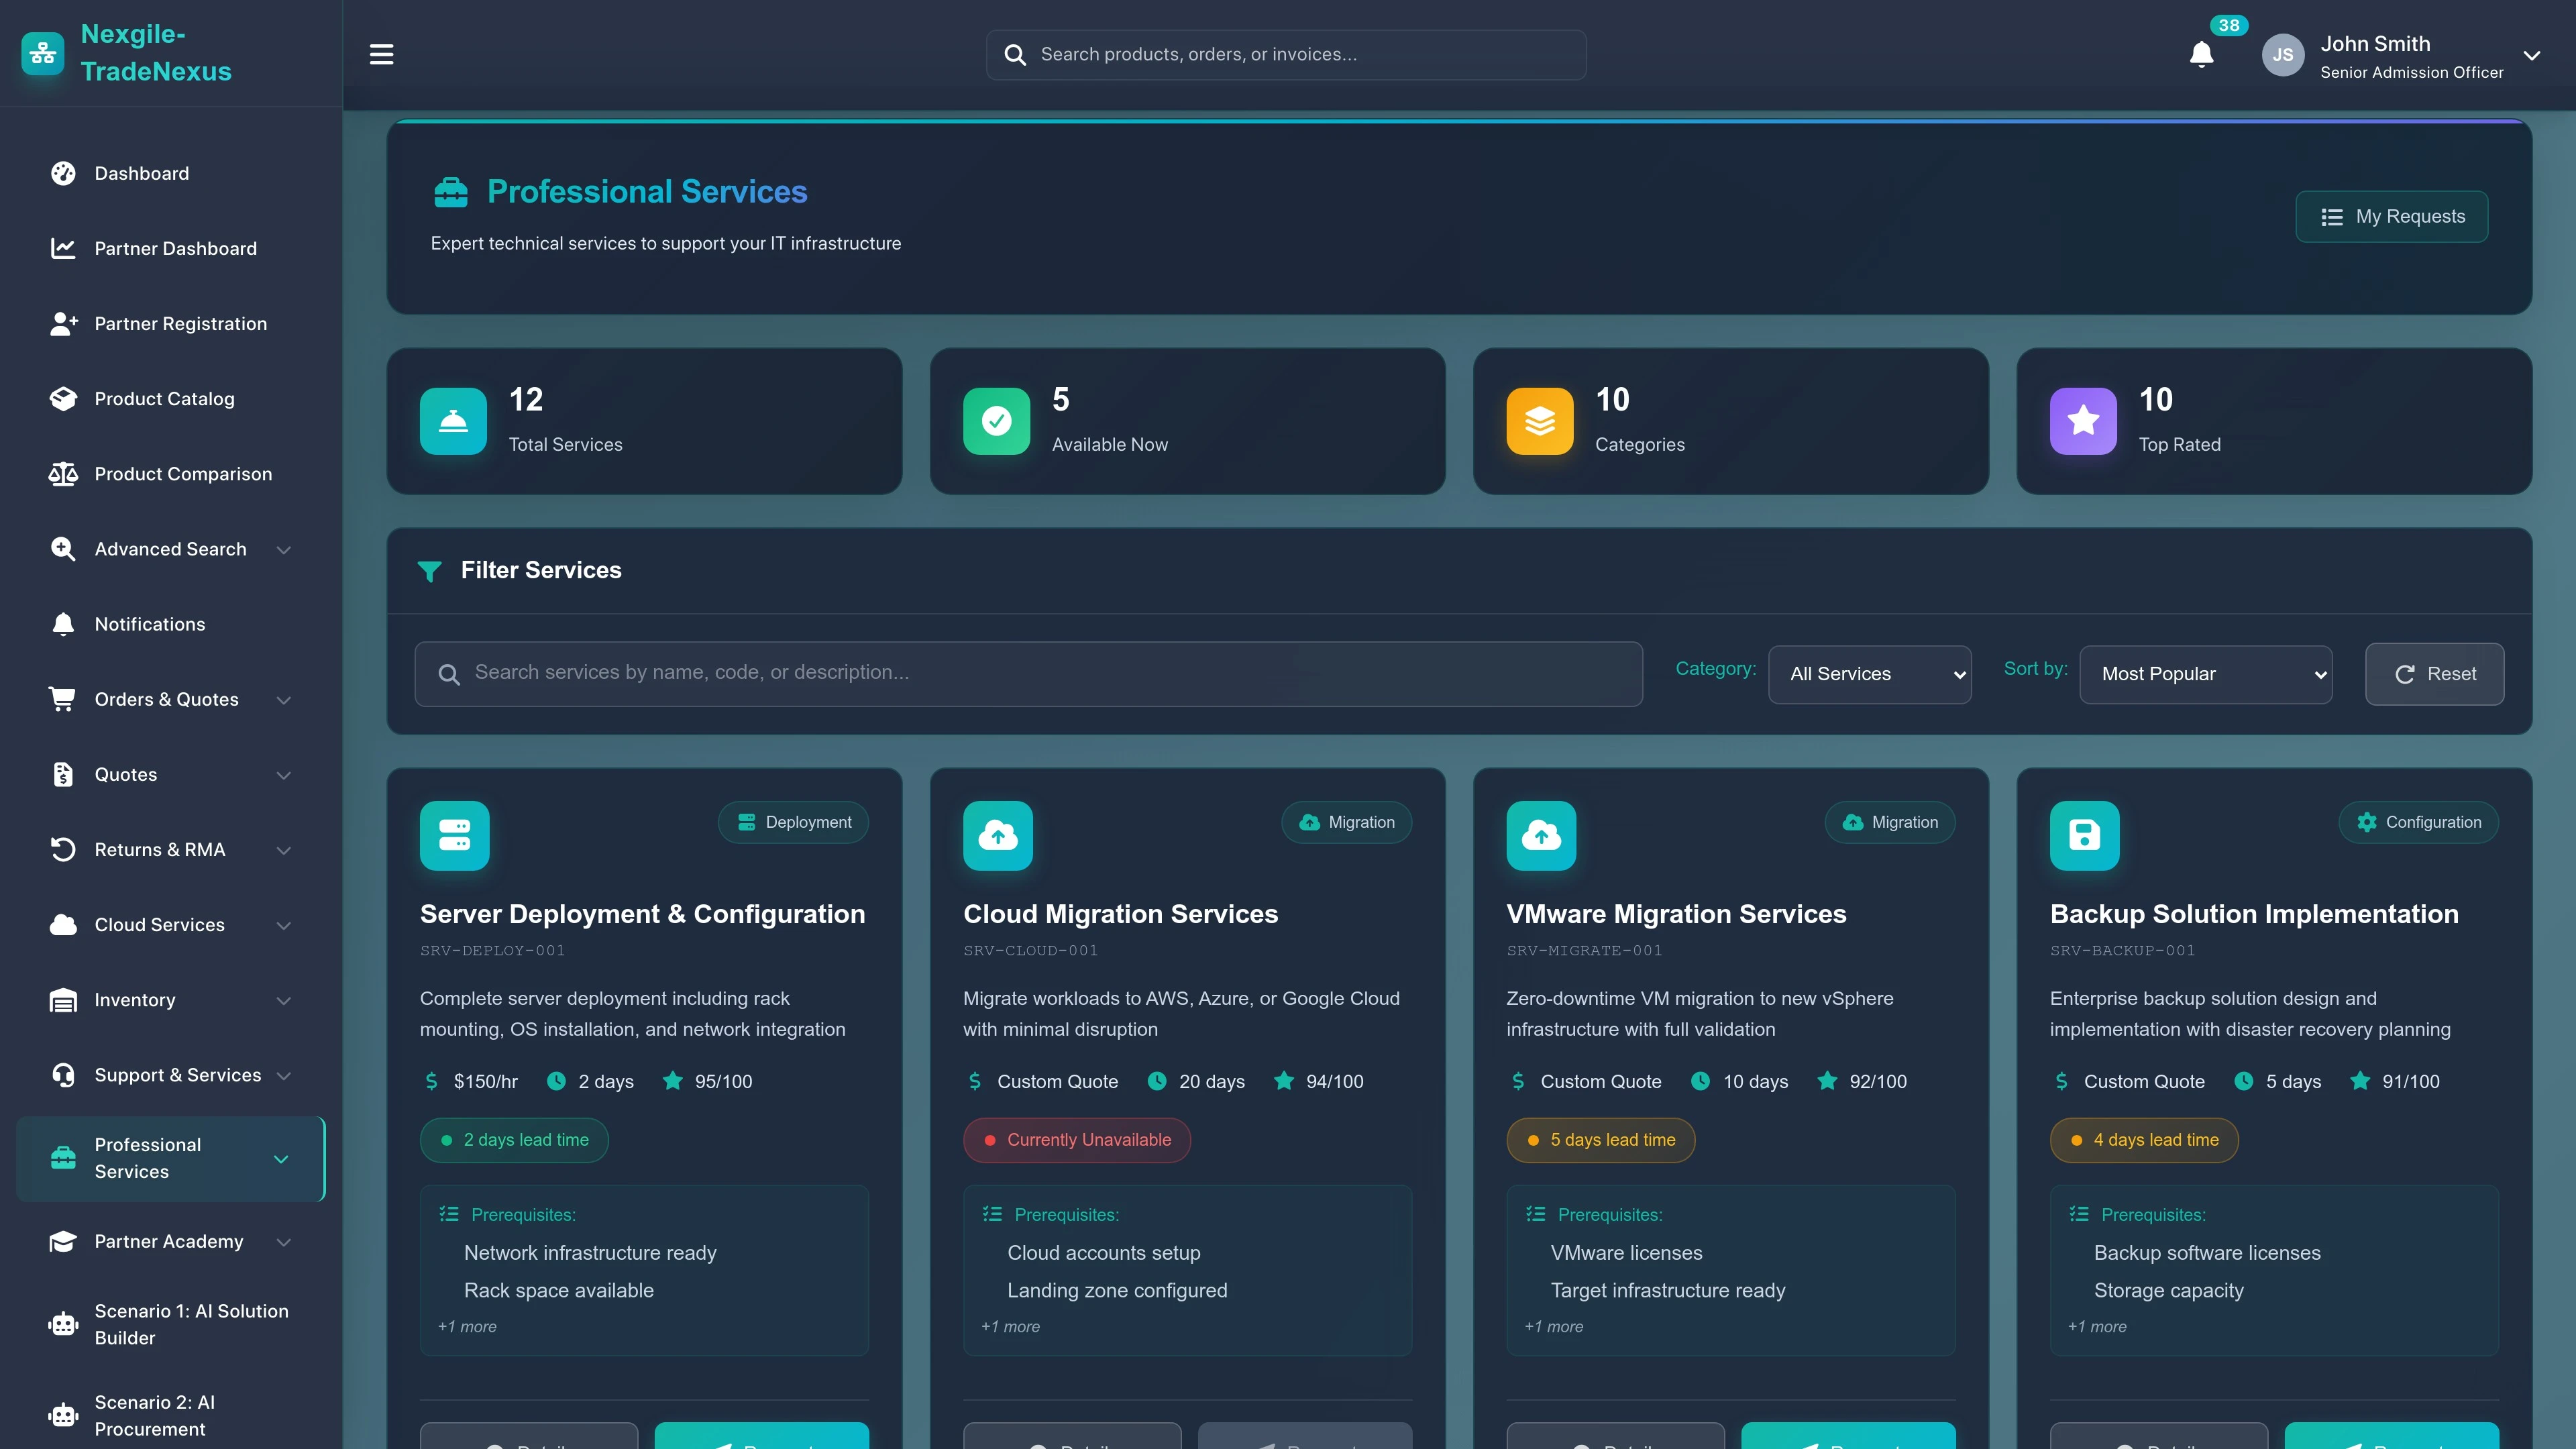2576x1449 pixels.
Task: Open the John Smith profile chevron
Action: click(x=2533, y=55)
